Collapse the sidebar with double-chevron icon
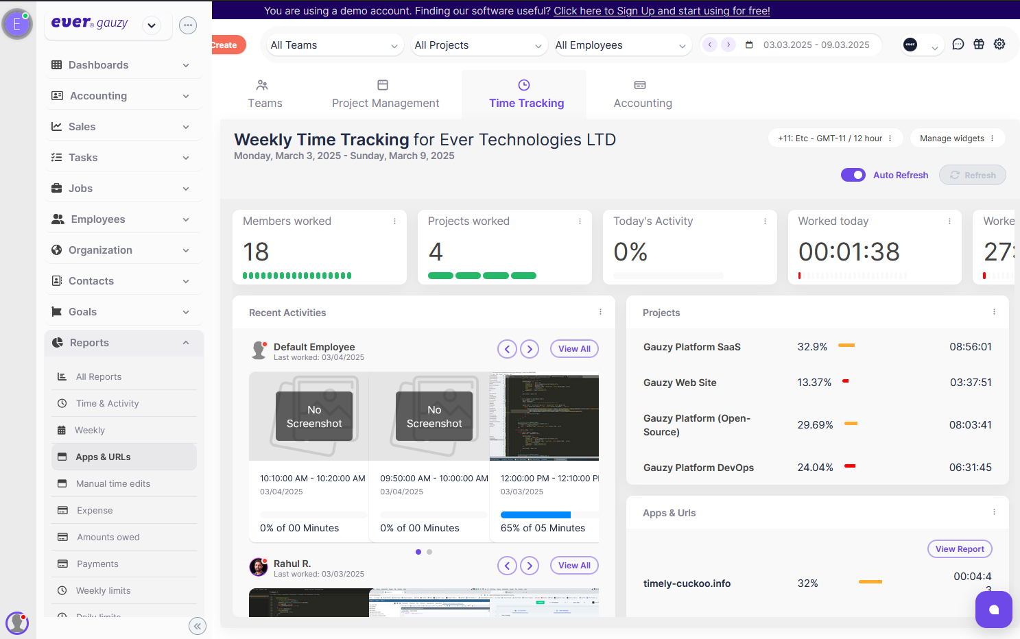Image resolution: width=1020 pixels, height=639 pixels. (198, 626)
